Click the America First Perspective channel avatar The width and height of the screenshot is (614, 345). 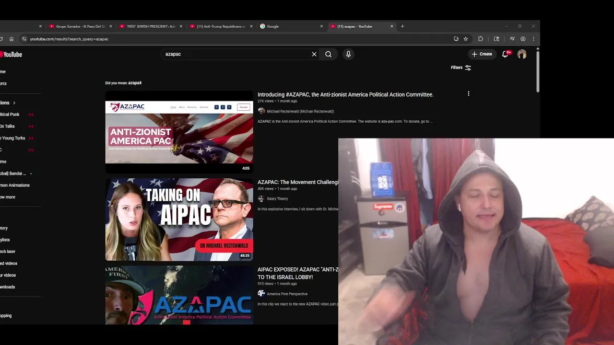[261, 293]
